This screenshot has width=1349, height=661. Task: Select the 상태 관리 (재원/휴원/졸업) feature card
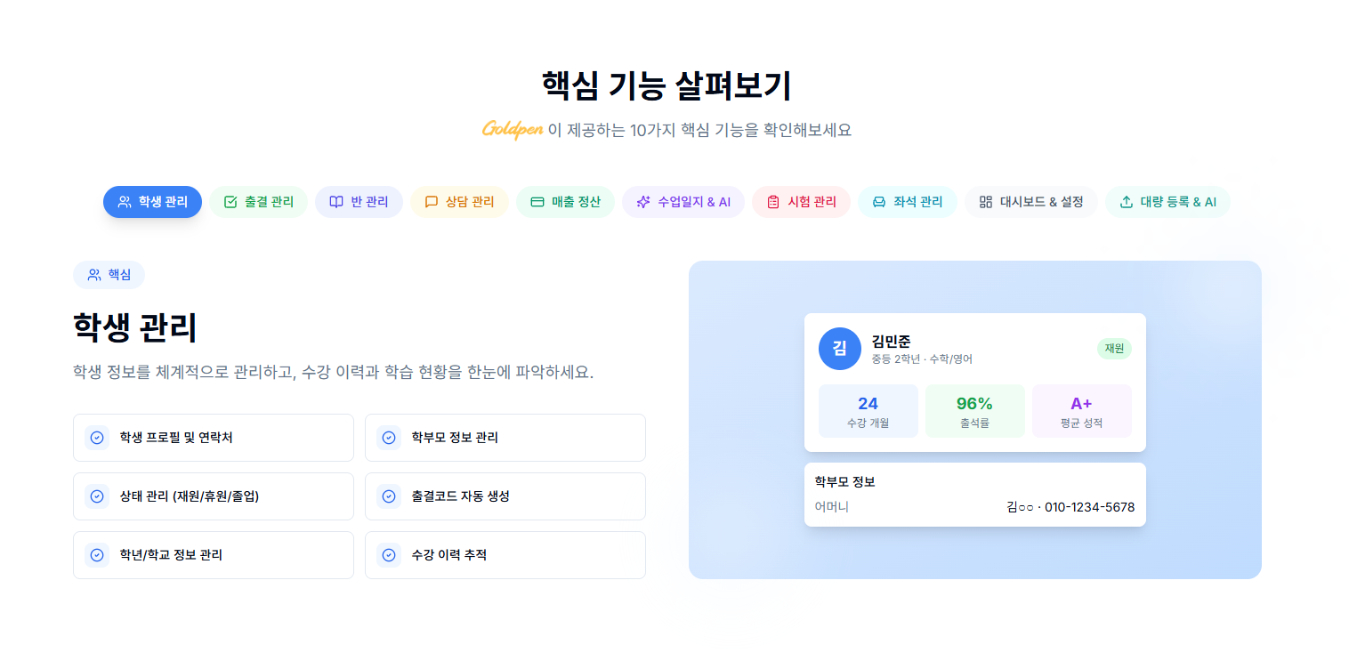pyautogui.click(x=214, y=496)
